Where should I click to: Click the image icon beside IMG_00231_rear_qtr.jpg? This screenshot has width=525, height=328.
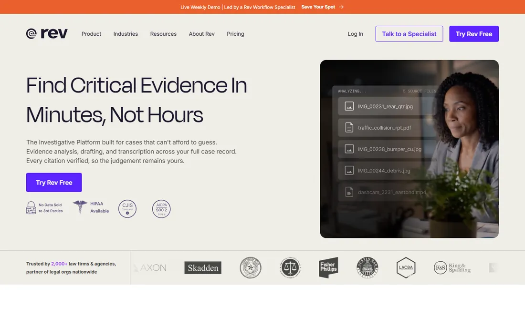(349, 106)
